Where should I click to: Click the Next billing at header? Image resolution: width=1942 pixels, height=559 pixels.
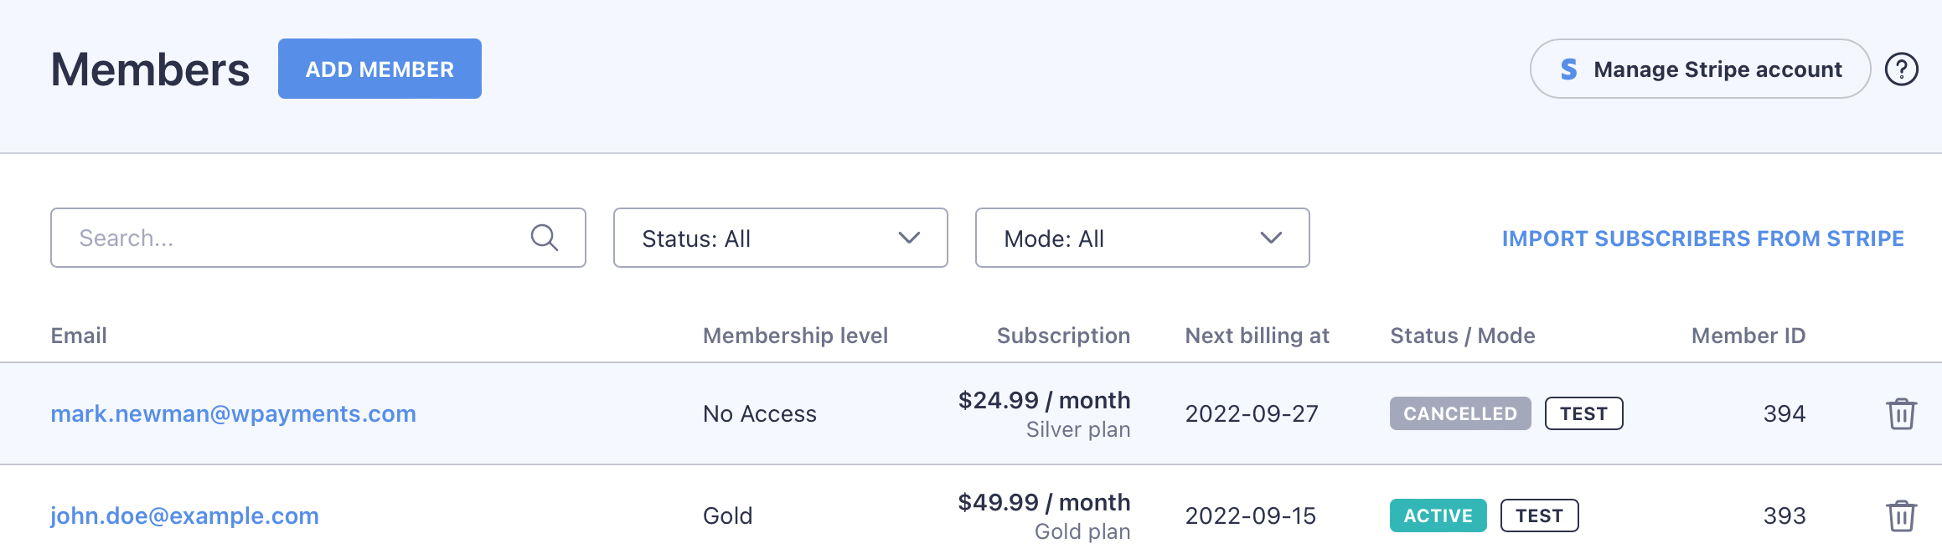tap(1257, 336)
